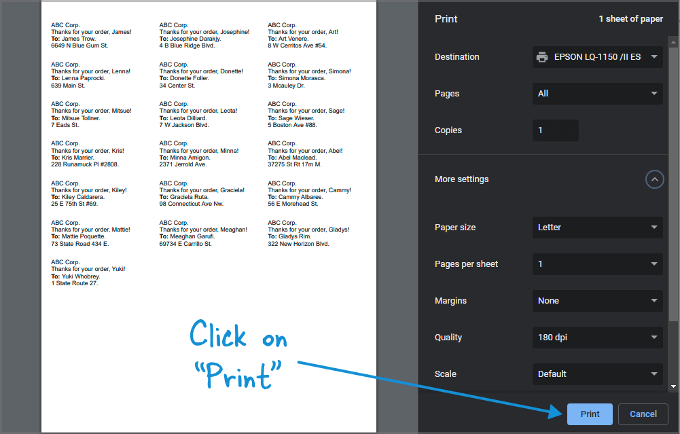Collapse the More settings section
680x434 pixels.
click(654, 179)
